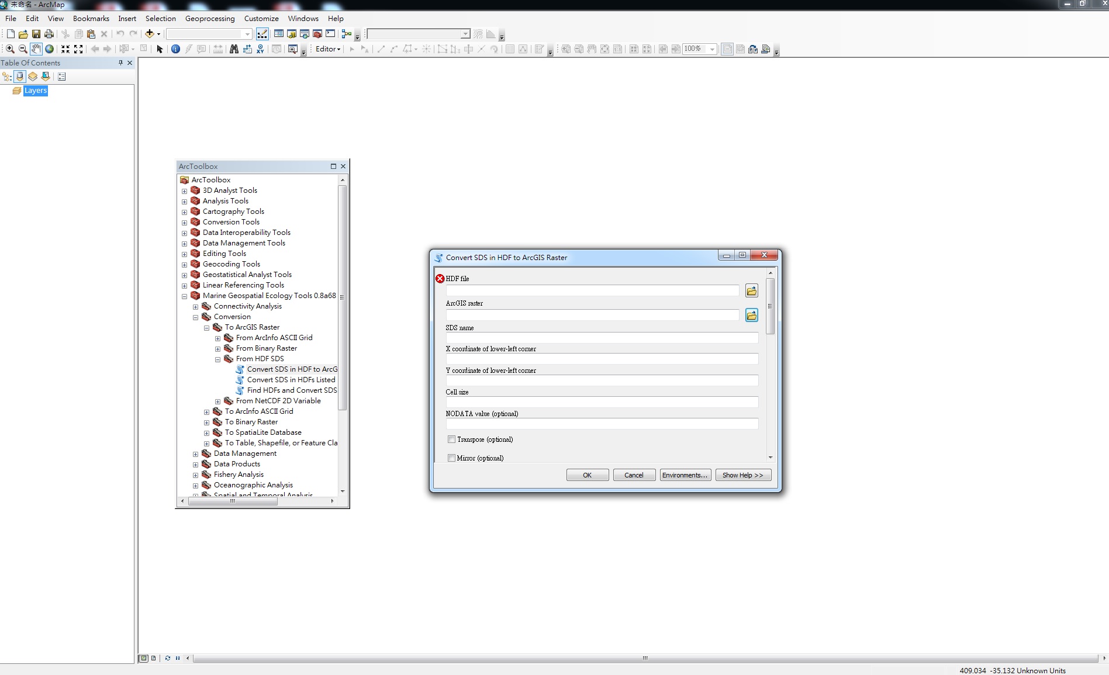Open the Environments... settings button
Image resolution: width=1109 pixels, height=675 pixels.
click(x=685, y=475)
